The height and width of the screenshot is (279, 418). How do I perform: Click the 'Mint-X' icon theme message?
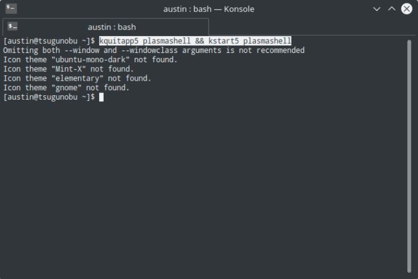tap(68, 69)
